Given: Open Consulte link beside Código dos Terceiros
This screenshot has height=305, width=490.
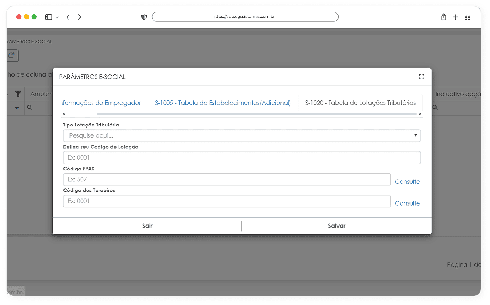Looking at the screenshot, I should (407, 203).
